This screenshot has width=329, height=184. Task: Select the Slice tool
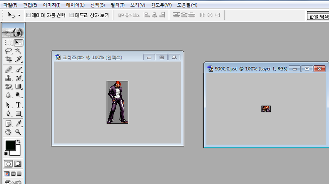[19, 60]
